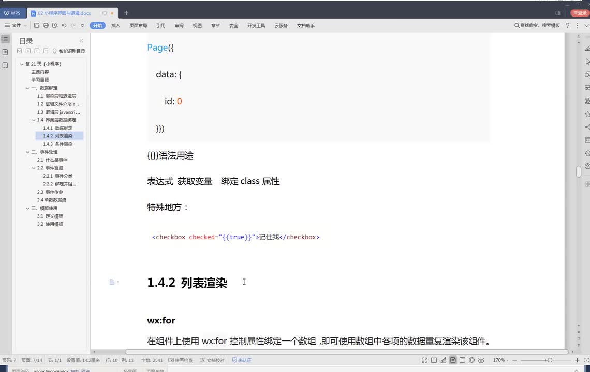The image size is (590, 372).
Task: Click collapse-all minus icon in 目录 pane
Action: (x=46, y=51)
